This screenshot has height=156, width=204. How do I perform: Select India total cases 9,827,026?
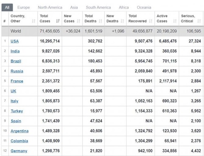tap(51, 51)
